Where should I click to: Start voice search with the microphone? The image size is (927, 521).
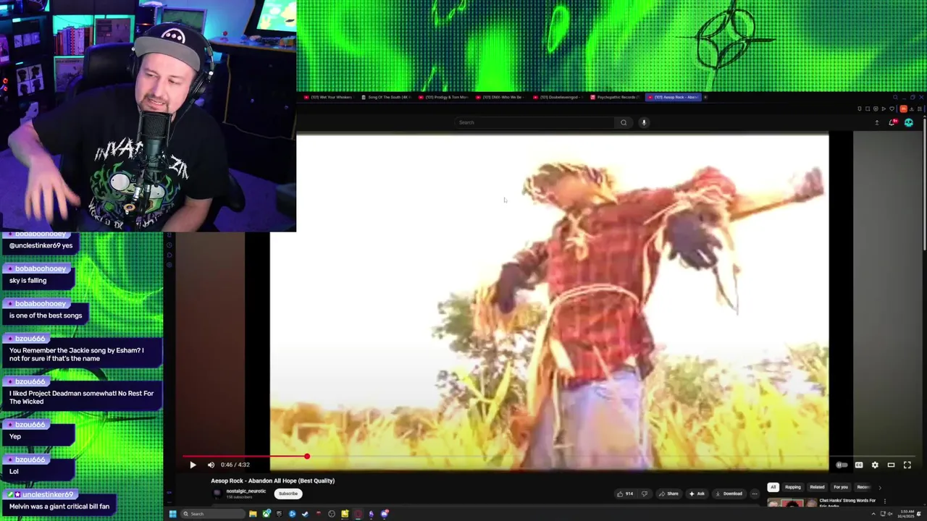tap(644, 122)
